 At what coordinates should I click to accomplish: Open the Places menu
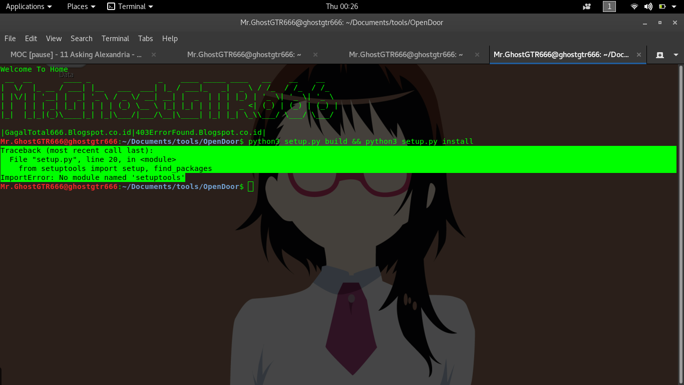coord(81,7)
